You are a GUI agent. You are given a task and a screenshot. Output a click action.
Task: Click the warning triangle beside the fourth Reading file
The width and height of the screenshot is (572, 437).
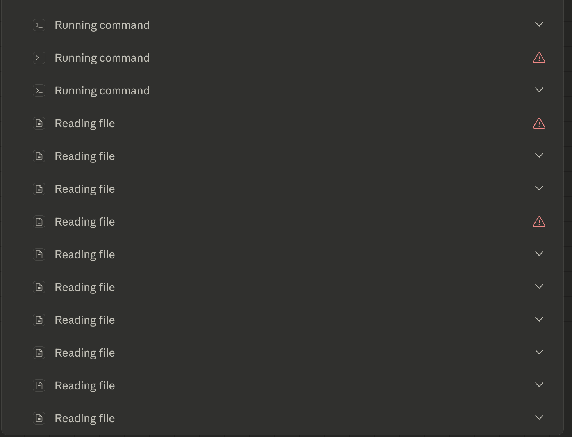(x=539, y=221)
